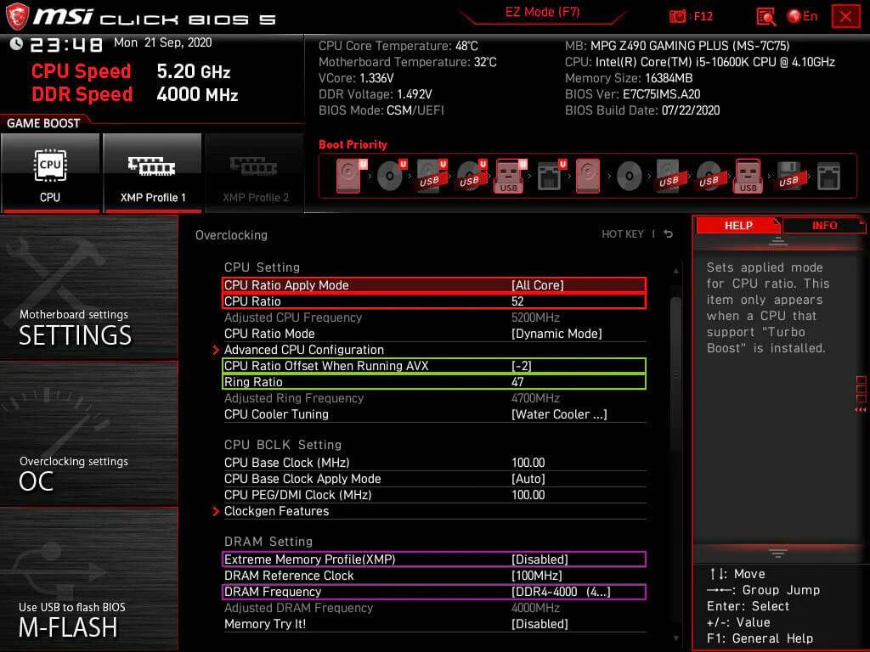
Task: Select the last legacy network boot icon
Action: (828, 177)
